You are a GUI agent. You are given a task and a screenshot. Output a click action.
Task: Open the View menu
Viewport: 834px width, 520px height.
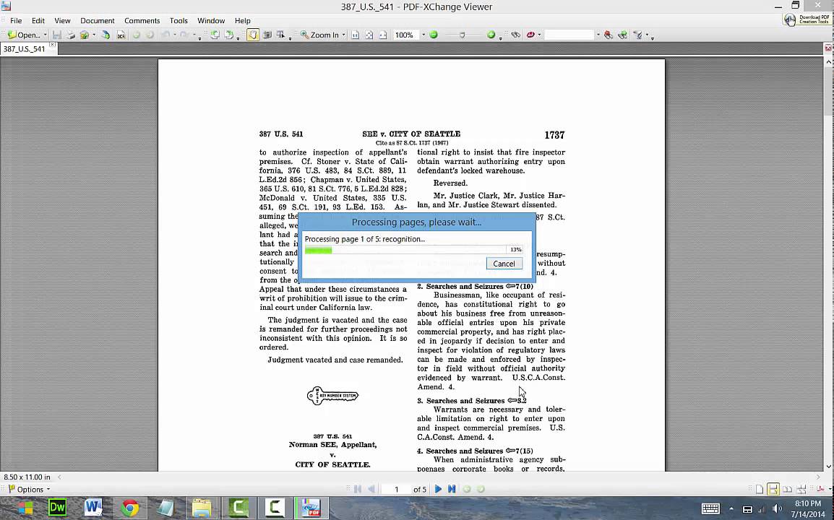pos(62,20)
